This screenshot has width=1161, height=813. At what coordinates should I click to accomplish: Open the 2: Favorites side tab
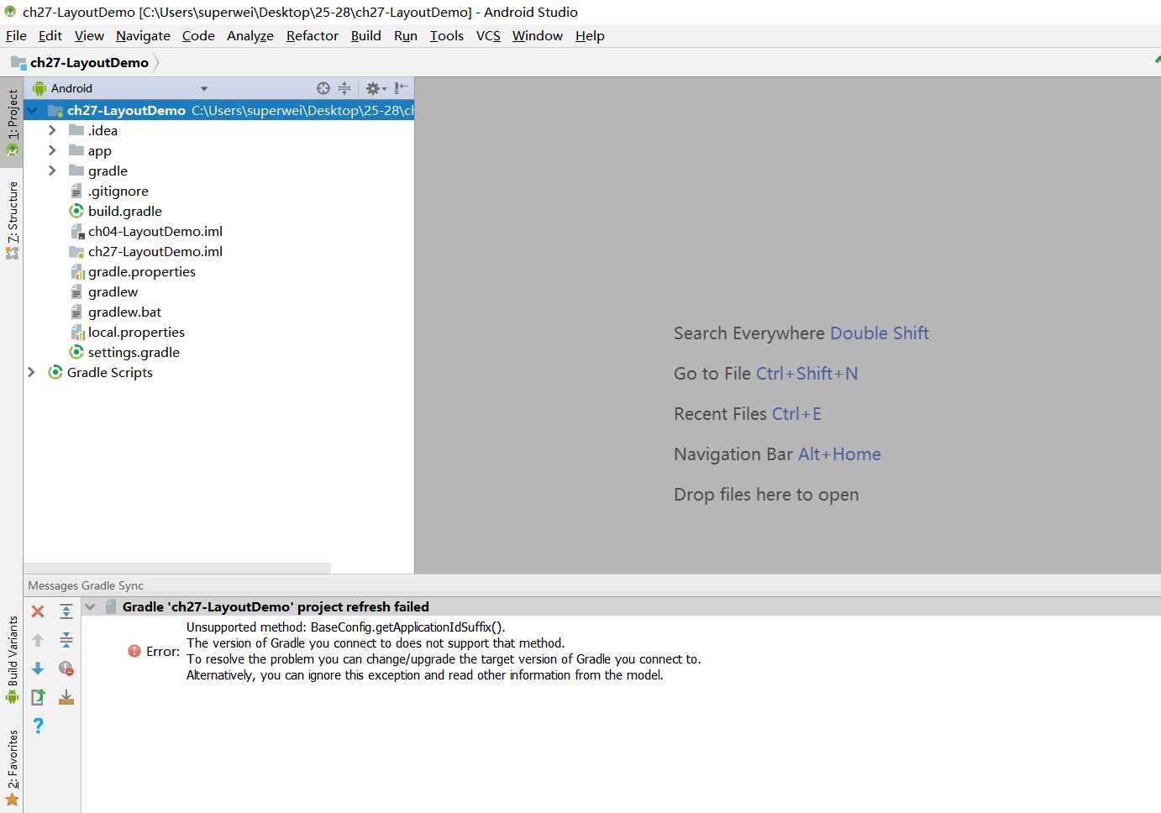12,768
